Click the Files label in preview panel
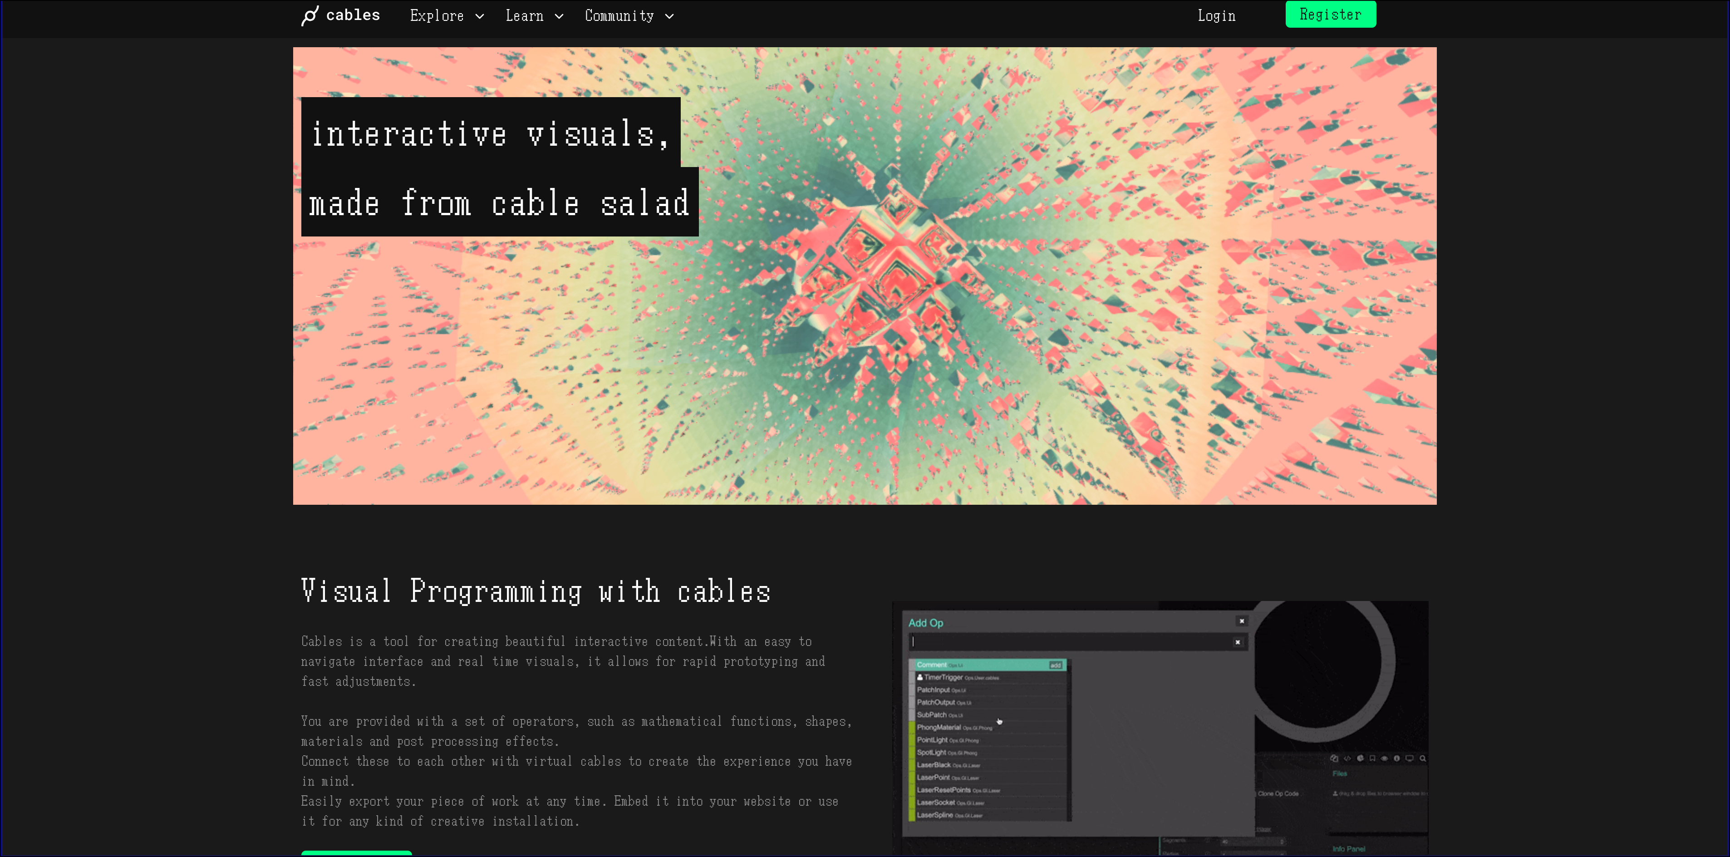The height and width of the screenshot is (857, 1730). (1340, 774)
